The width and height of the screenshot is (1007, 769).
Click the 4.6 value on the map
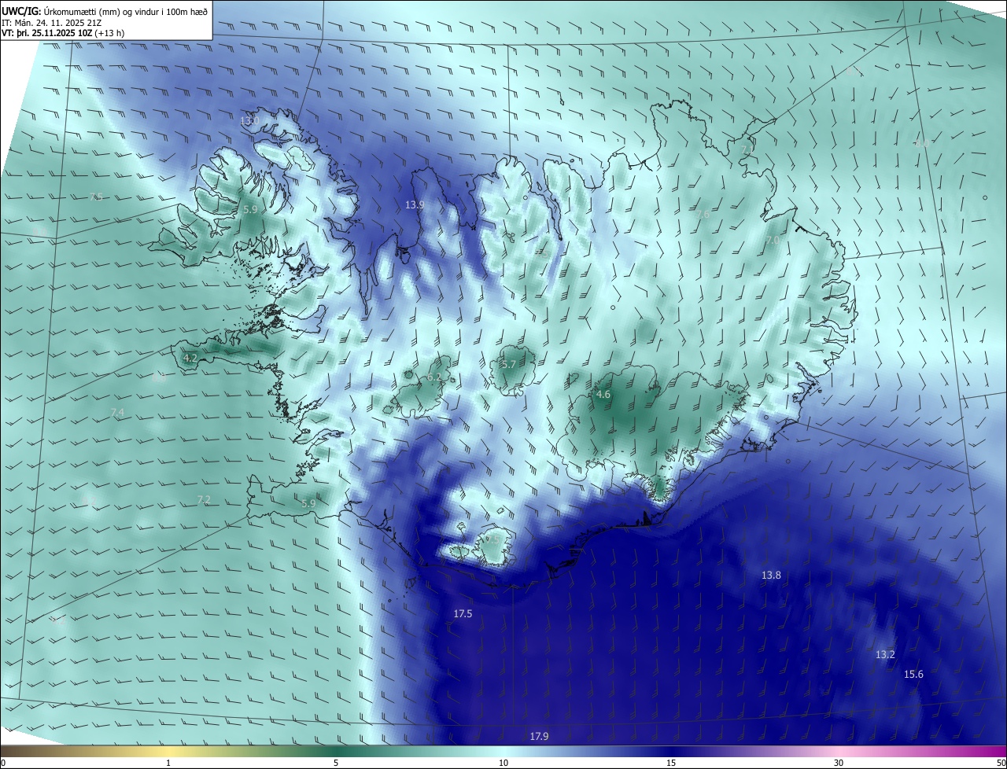click(603, 395)
